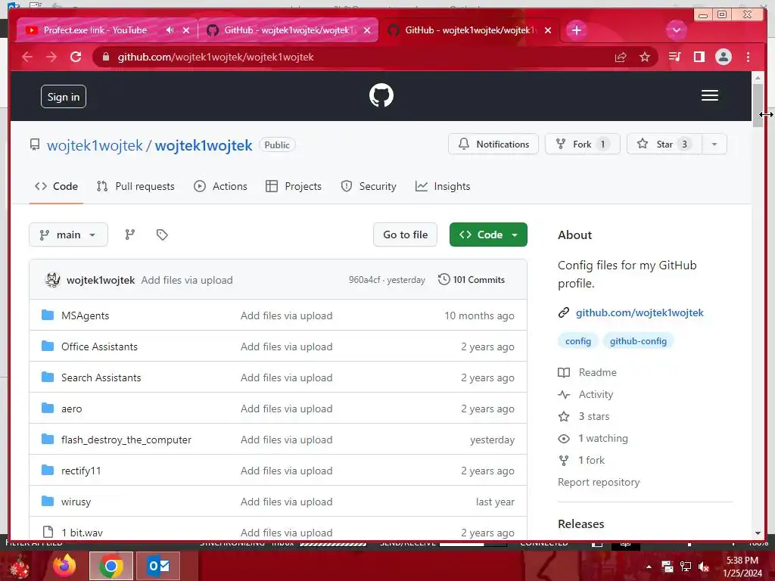Click the browser forward arrow
Image resolution: width=775 pixels, height=581 pixels.
[51, 57]
